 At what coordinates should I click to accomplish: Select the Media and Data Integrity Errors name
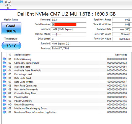[30, 108]
